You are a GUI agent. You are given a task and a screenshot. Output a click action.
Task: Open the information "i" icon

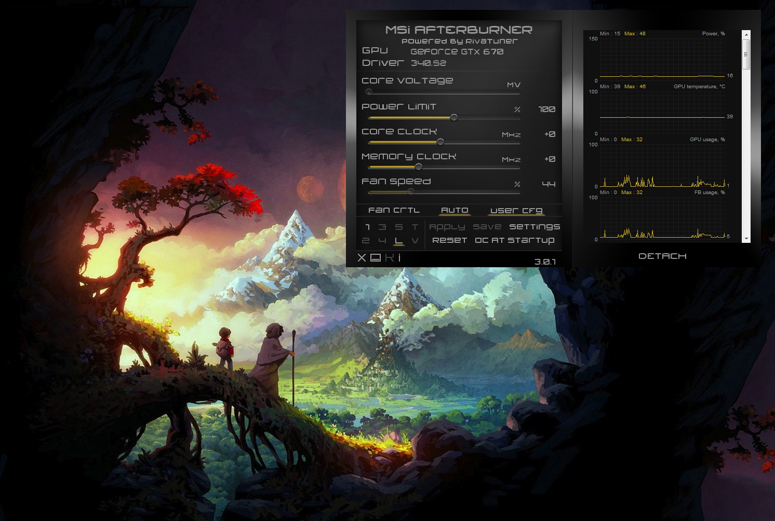pyautogui.click(x=400, y=256)
